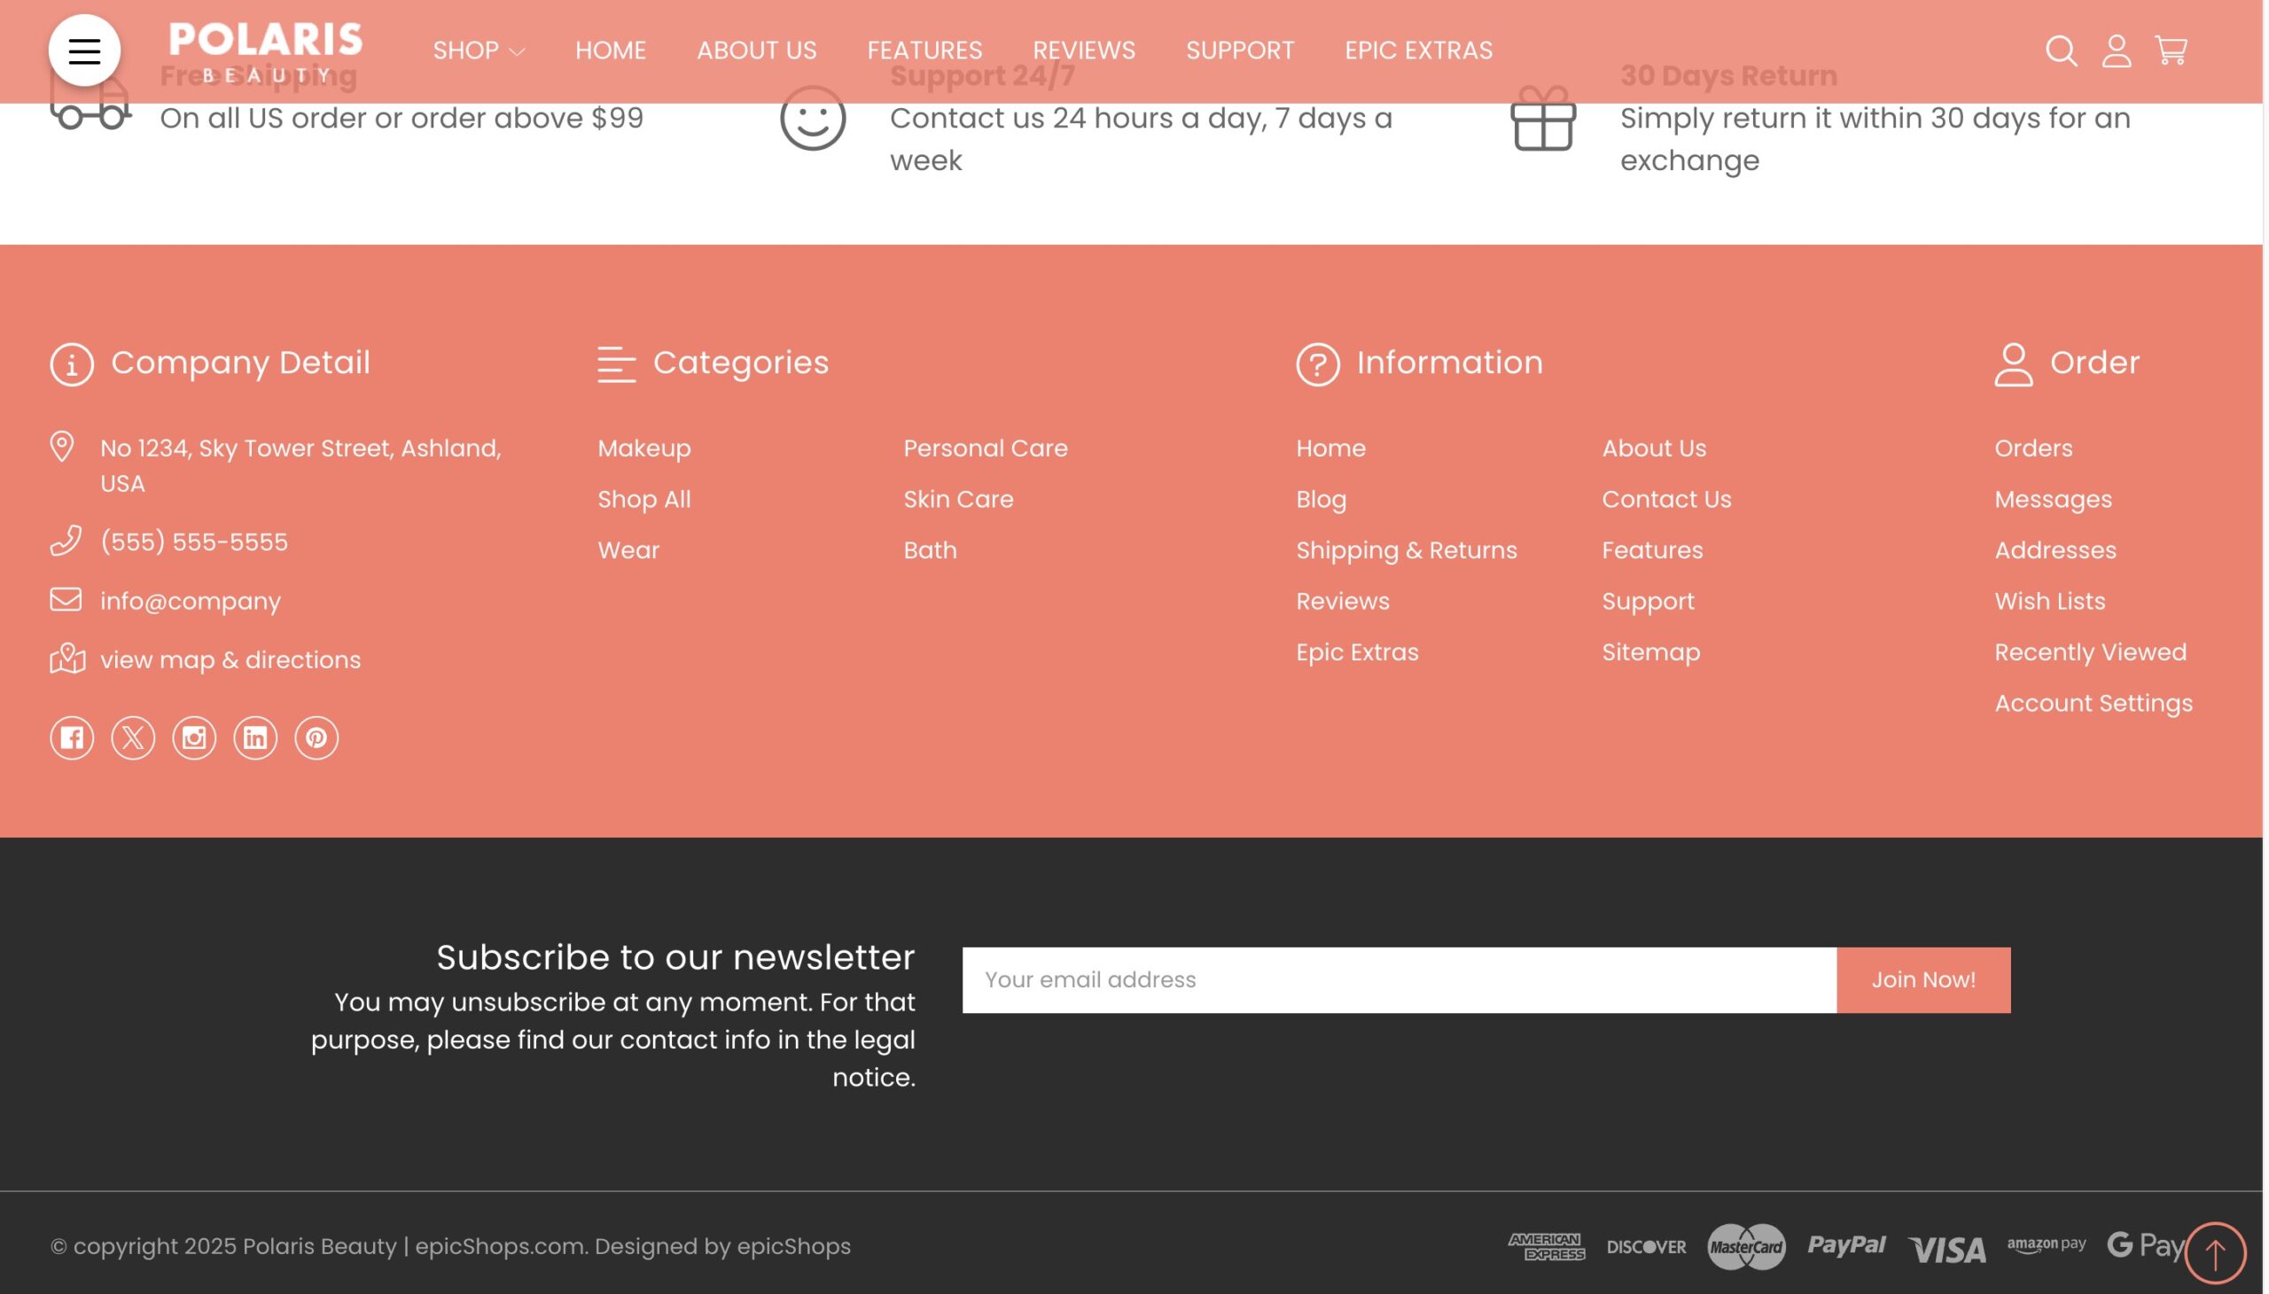The width and height of the screenshot is (2269, 1294).
Task: Open the Pinterest social icon
Action: click(x=316, y=737)
